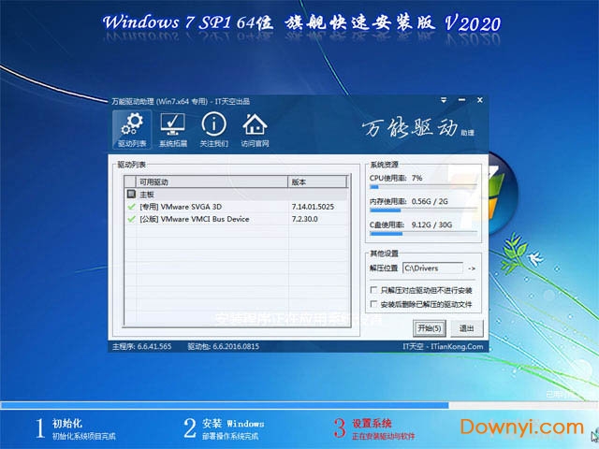Click the 访问官网 home icon
This screenshot has width=599, height=449.
coord(255,130)
